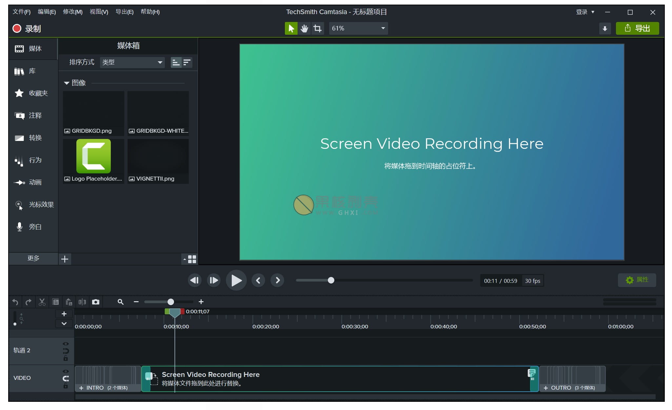Select the VIGNETTII.png thumbnail
672x410 pixels.
point(158,161)
